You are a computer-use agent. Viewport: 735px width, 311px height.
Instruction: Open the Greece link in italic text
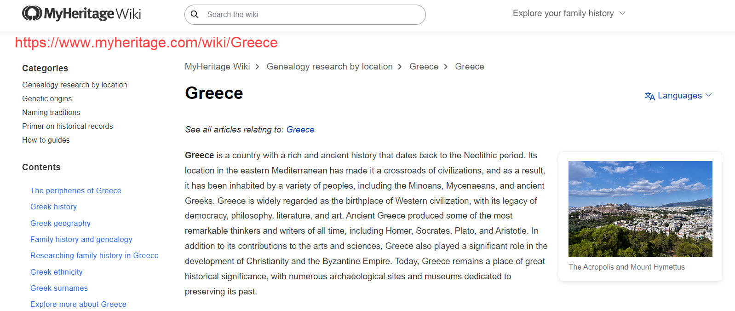300,129
